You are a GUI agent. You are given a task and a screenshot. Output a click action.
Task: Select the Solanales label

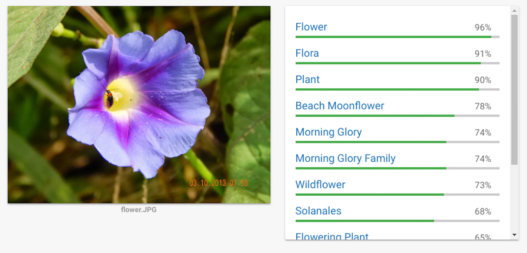318,211
